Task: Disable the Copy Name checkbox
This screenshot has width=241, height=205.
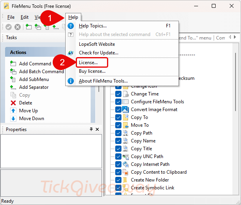Action: coord(118,141)
